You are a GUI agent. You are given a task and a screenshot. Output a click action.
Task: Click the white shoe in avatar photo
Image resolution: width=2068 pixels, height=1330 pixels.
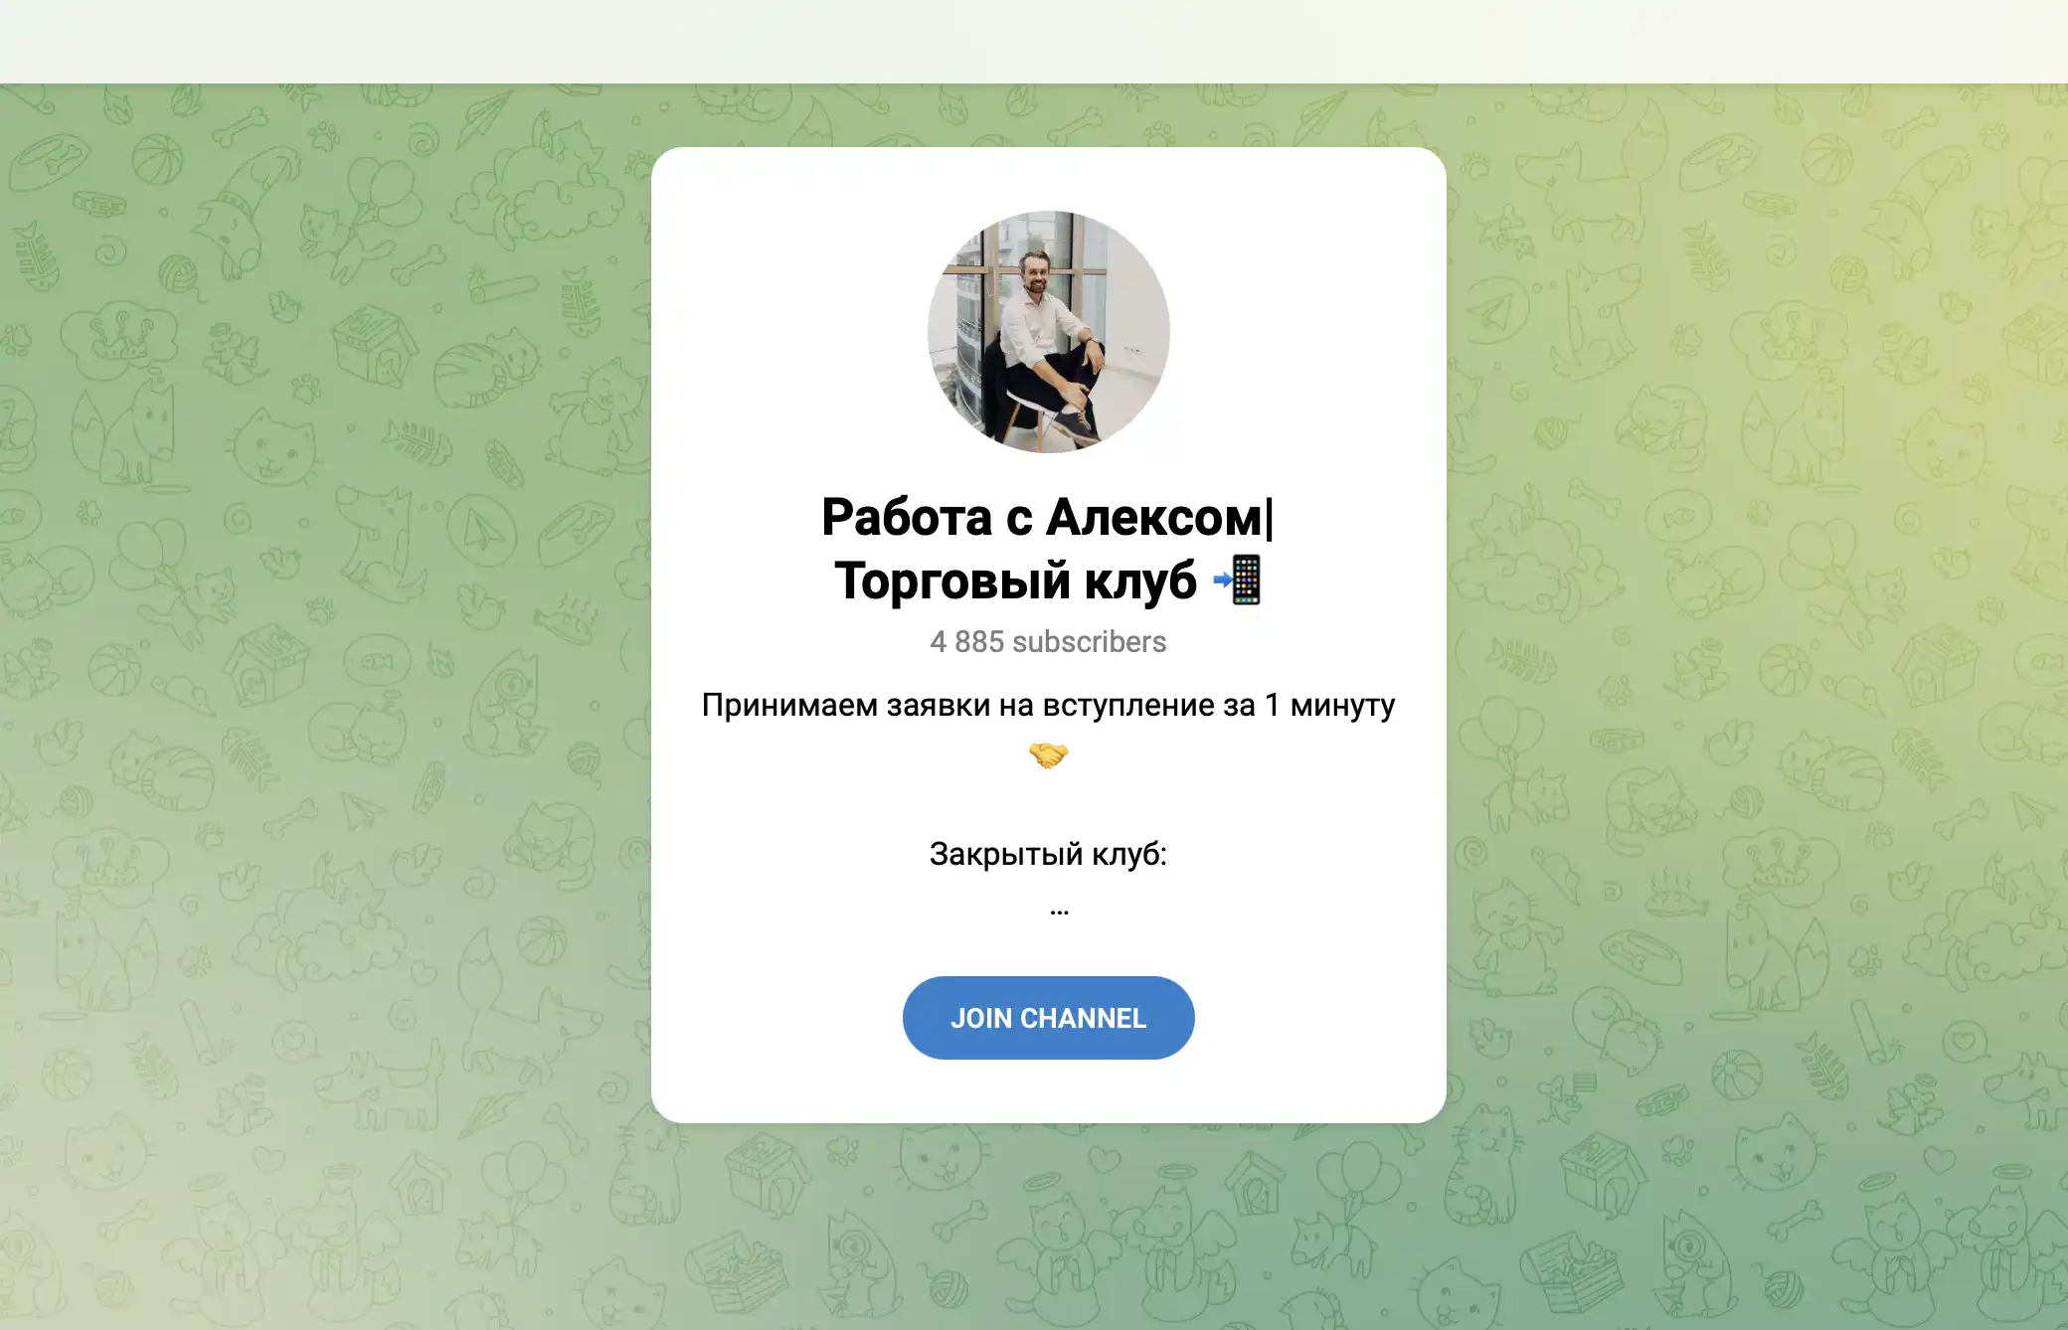[1078, 426]
